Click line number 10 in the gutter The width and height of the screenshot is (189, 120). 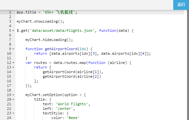coord(9,53)
